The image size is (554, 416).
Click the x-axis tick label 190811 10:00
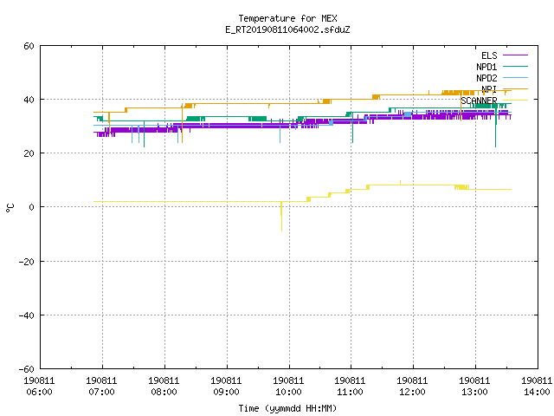[x=288, y=387]
